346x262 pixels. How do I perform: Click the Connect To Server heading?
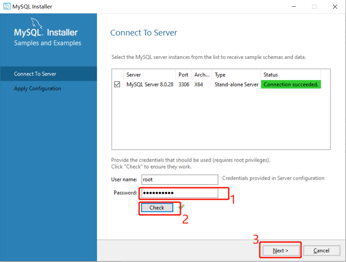click(x=144, y=33)
